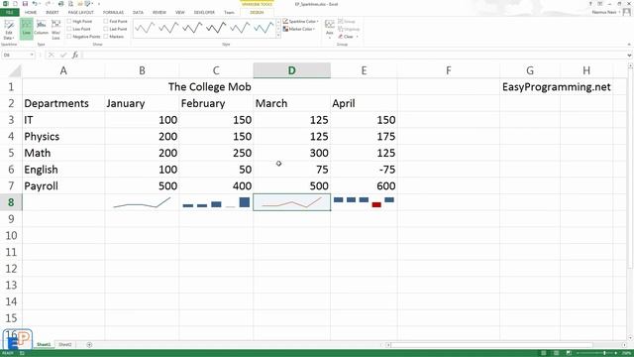634x357 pixels.
Task: Select the column sparkline in cell C8
Action: click(x=216, y=202)
